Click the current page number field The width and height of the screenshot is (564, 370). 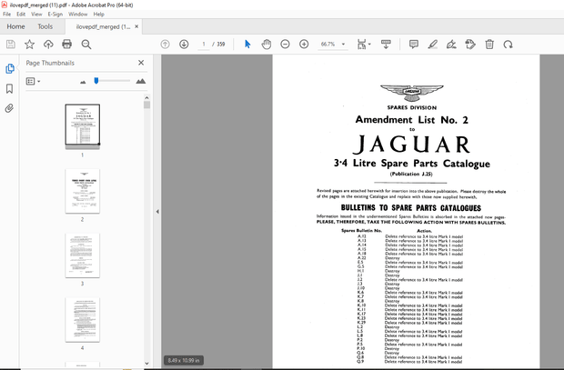pyautogui.click(x=204, y=45)
